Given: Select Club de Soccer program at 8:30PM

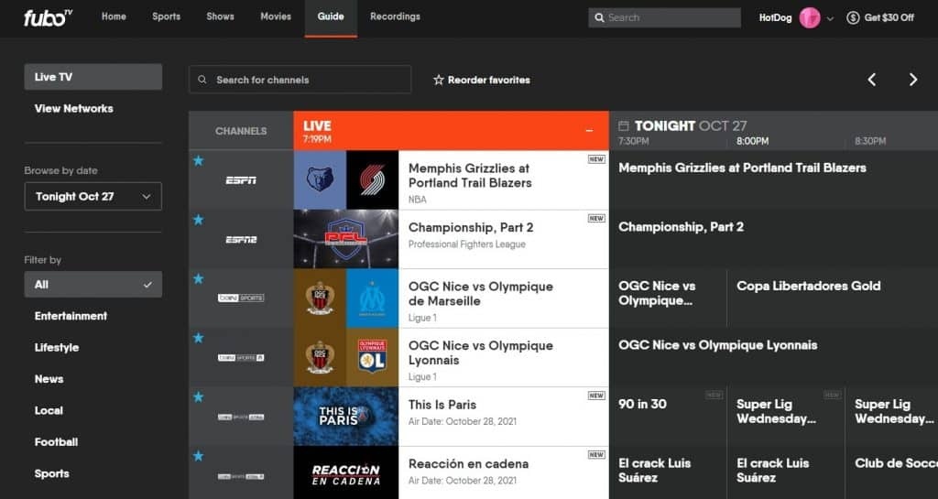Looking at the screenshot, I should tap(892, 472).
